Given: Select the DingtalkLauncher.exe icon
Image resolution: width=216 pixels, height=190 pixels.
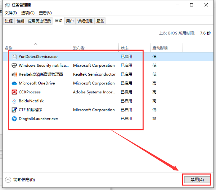Looking at the screenshot, I should point(14,119).
